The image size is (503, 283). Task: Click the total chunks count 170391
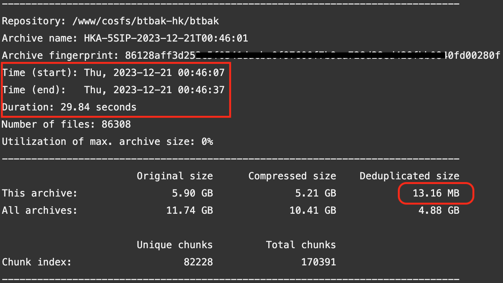(x=318, y=262)
